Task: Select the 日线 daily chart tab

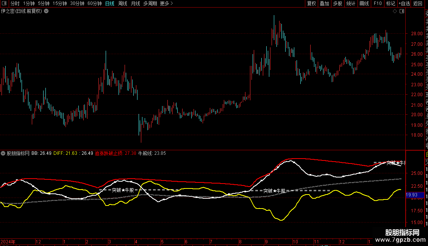Action: pyautogui.click(x=110, y=3)
